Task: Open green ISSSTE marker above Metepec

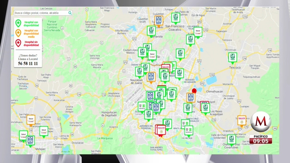Action: pos(30,141)
